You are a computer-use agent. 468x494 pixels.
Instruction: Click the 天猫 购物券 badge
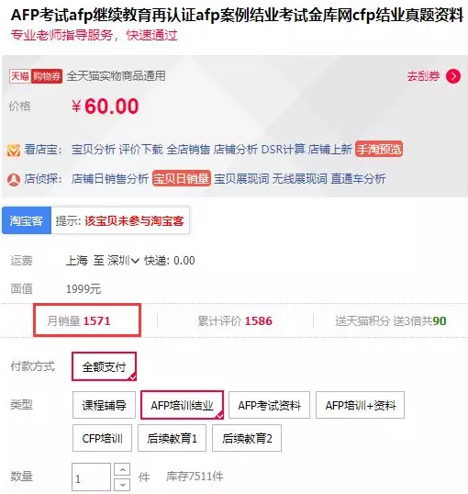click(36, 76)
